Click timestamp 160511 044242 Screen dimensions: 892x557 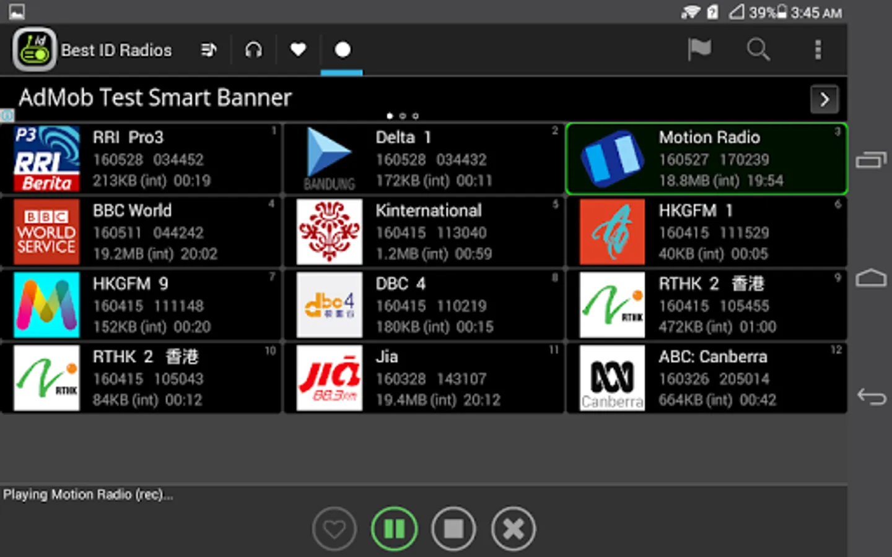pos(148,233)
